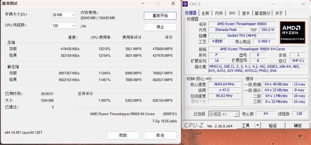Open the CPU thread count dropdown showing 128
Screen dimensions: 311x145
coord(64,26)
